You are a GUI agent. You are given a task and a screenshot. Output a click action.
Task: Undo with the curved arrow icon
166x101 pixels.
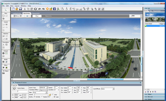[x=40, y=9]
